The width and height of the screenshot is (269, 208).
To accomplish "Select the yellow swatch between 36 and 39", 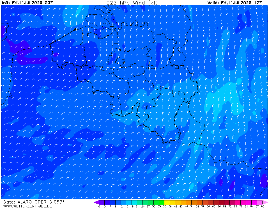I will (x=167, y=202).
